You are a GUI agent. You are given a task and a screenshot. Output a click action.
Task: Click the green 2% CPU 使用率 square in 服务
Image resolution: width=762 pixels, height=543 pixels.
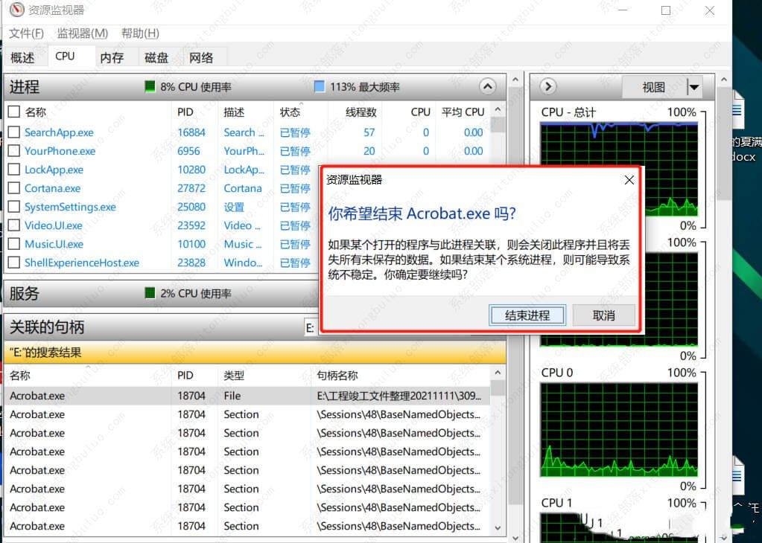point(150,294)
